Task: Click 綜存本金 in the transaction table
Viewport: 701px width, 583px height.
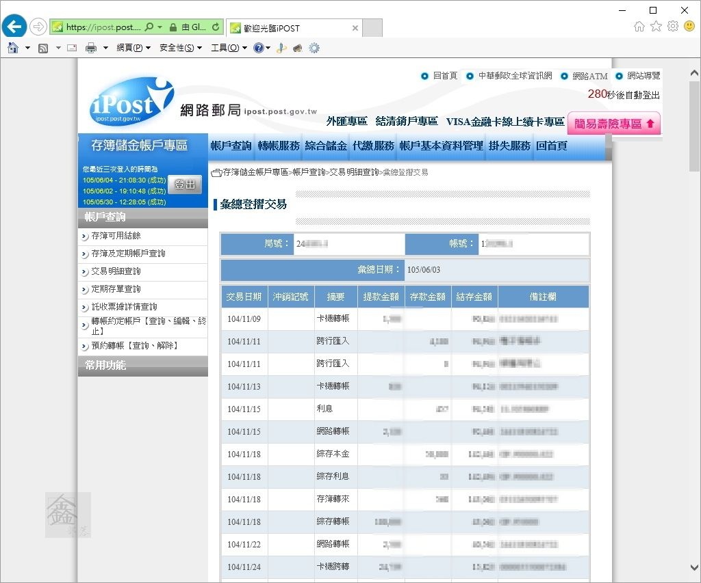Action: click(x=333, y=454)
